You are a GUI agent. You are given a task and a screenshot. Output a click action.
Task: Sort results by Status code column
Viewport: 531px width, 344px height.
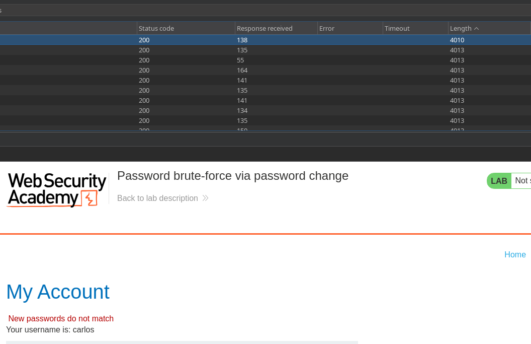pyautogui.click(x=156, y=29)
